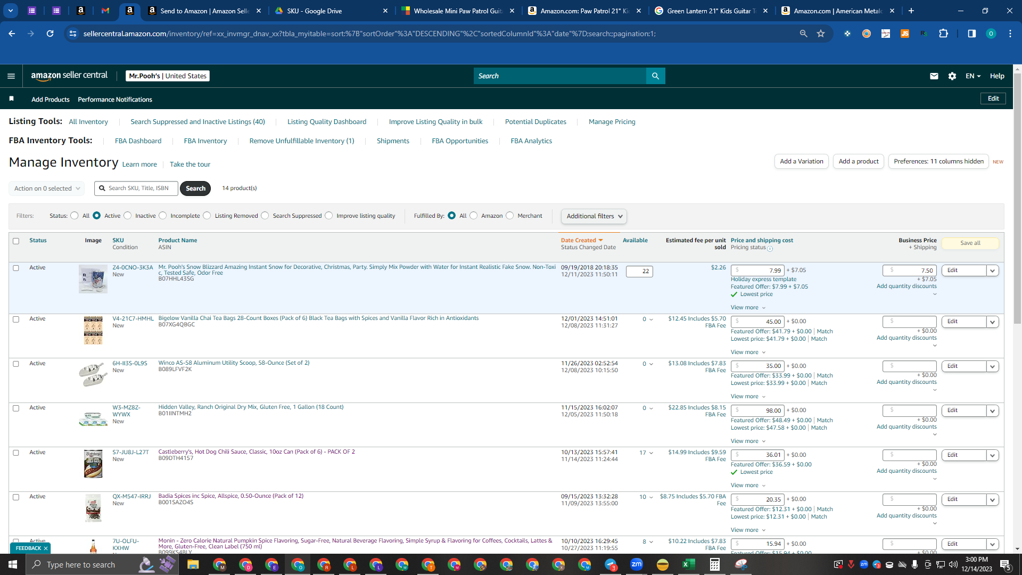Open the Seller Central hamburger menu
The image size is (1022, 575).
click(11, 76)
